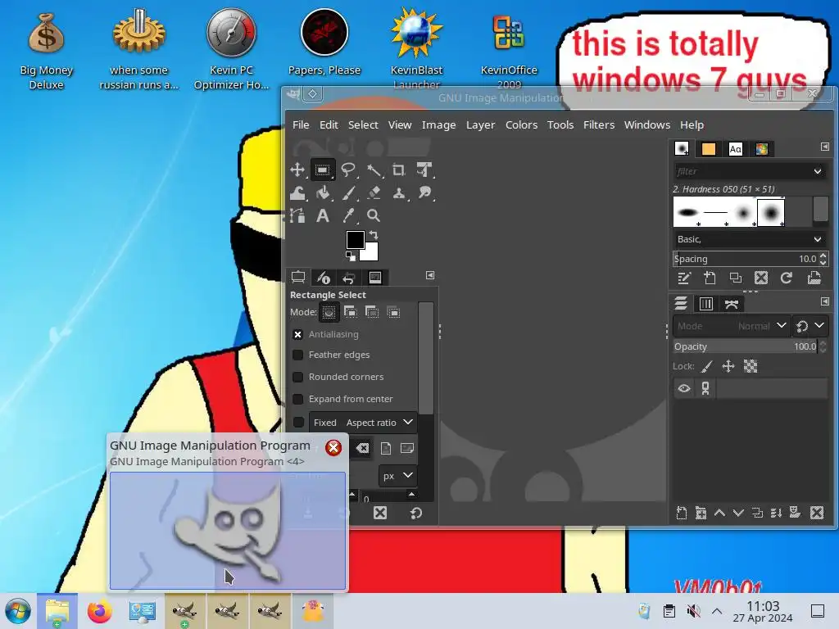Switch to the Fonts tab
The image size is (839, 629).
pyautogui.click(x=736, y=149)
